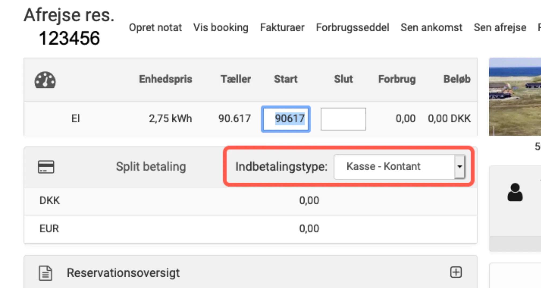Click Forbrugsseddel
The height and width of the screenshot is (288, 541).
(x=353, y=28)
